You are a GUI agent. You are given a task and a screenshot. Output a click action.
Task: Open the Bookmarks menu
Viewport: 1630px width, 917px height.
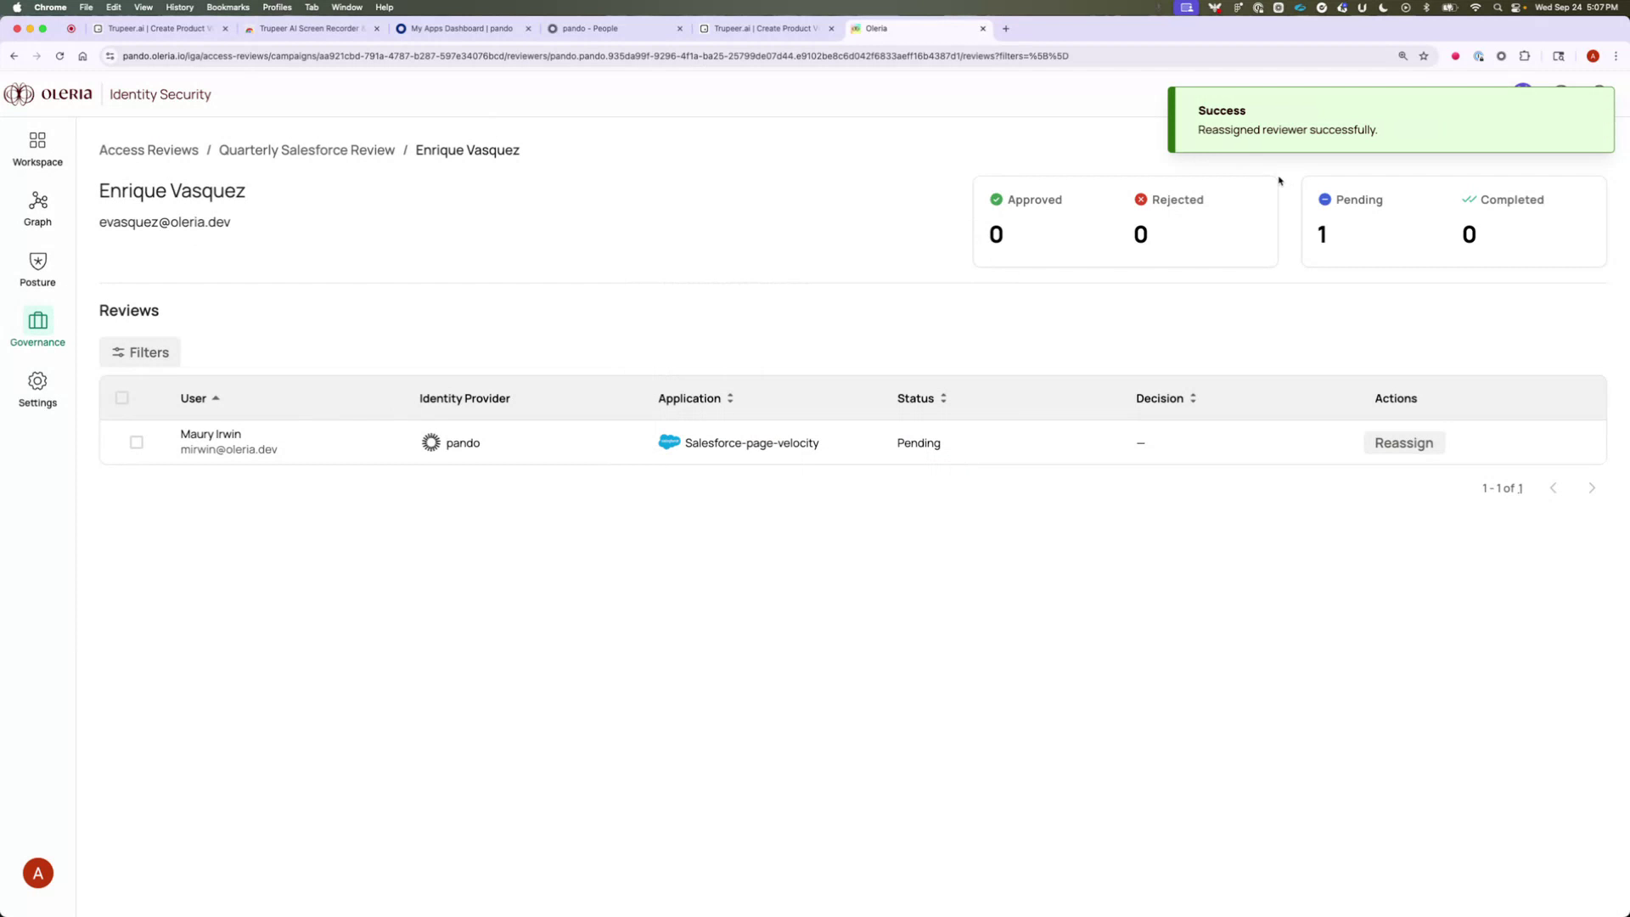228,7
